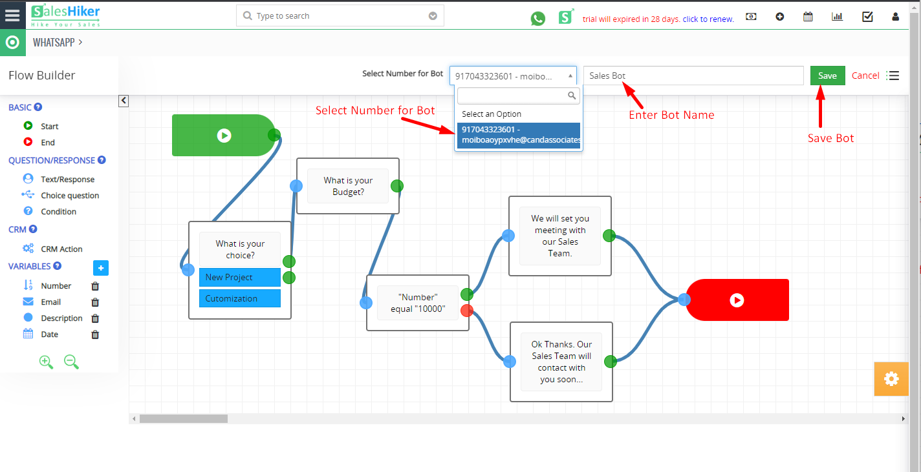The width and height of the screenshot is (921, 472).
Task: Click the top search field
Action: click(340, 15)
